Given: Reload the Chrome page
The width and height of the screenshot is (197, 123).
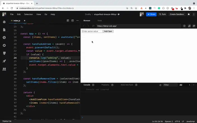Looking at the screenshot, I should (x=12, y=8).
